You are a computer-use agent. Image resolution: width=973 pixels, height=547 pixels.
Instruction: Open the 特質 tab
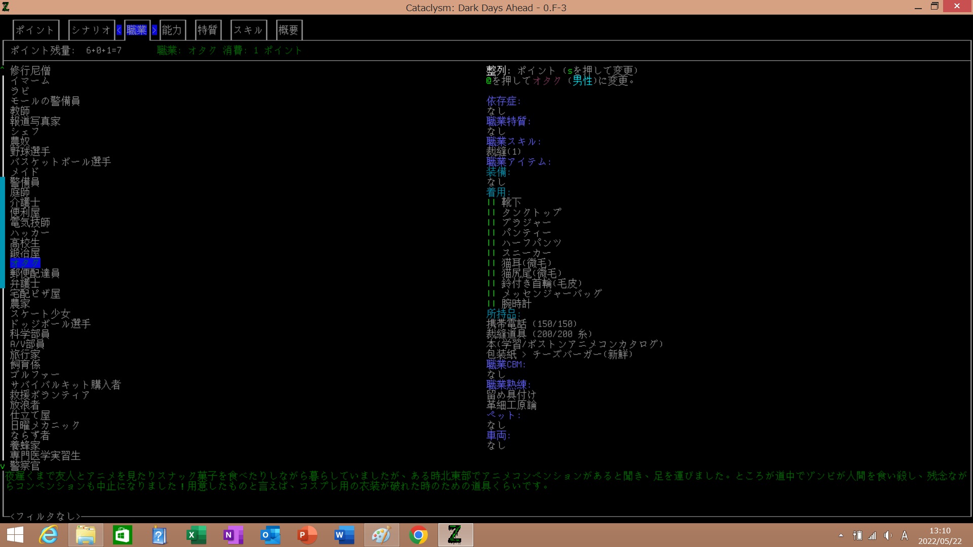[207, 30]
